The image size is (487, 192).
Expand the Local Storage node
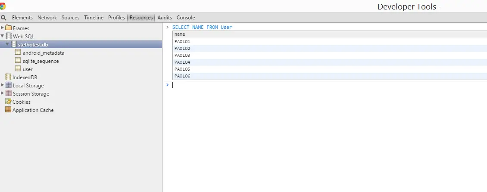tap(3, 85)
